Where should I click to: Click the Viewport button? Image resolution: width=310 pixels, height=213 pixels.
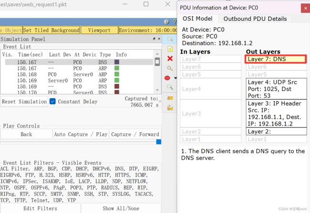click(99, 30)
